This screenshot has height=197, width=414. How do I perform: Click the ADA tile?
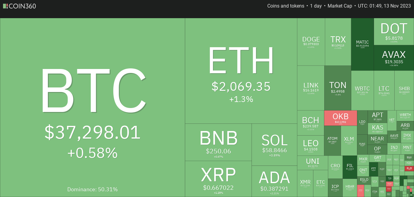click(274, 181)
